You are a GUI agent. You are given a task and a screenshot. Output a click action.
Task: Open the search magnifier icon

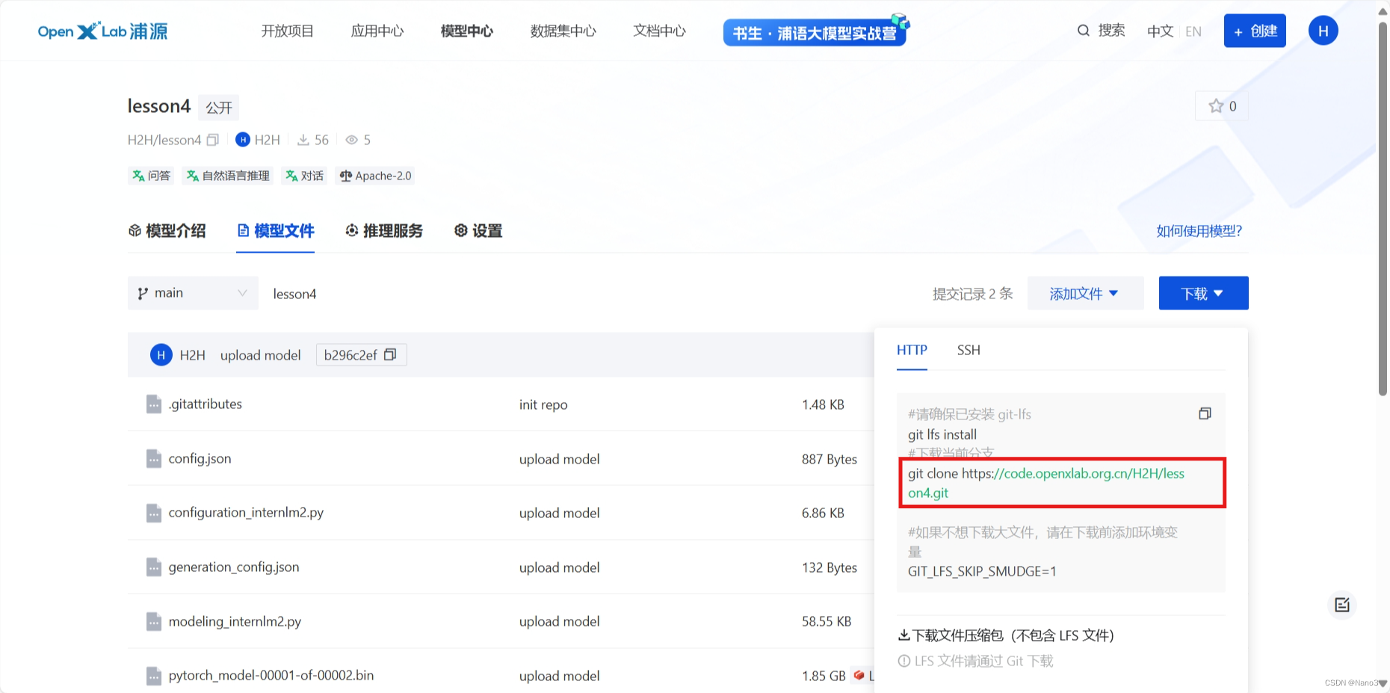[x=1083, y=31]
